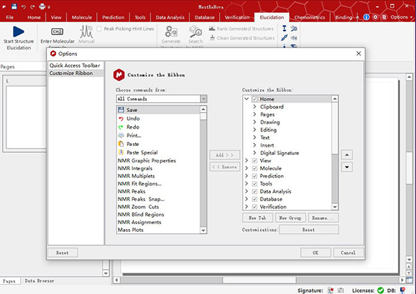Click the move down arrow button
Viewport: 416px width, 294px height.
[347, 167]
